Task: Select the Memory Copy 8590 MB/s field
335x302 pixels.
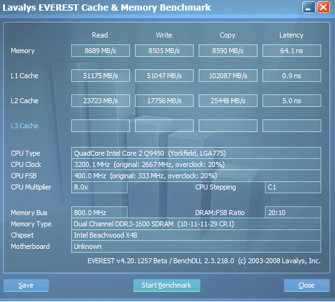Action: 227,51
